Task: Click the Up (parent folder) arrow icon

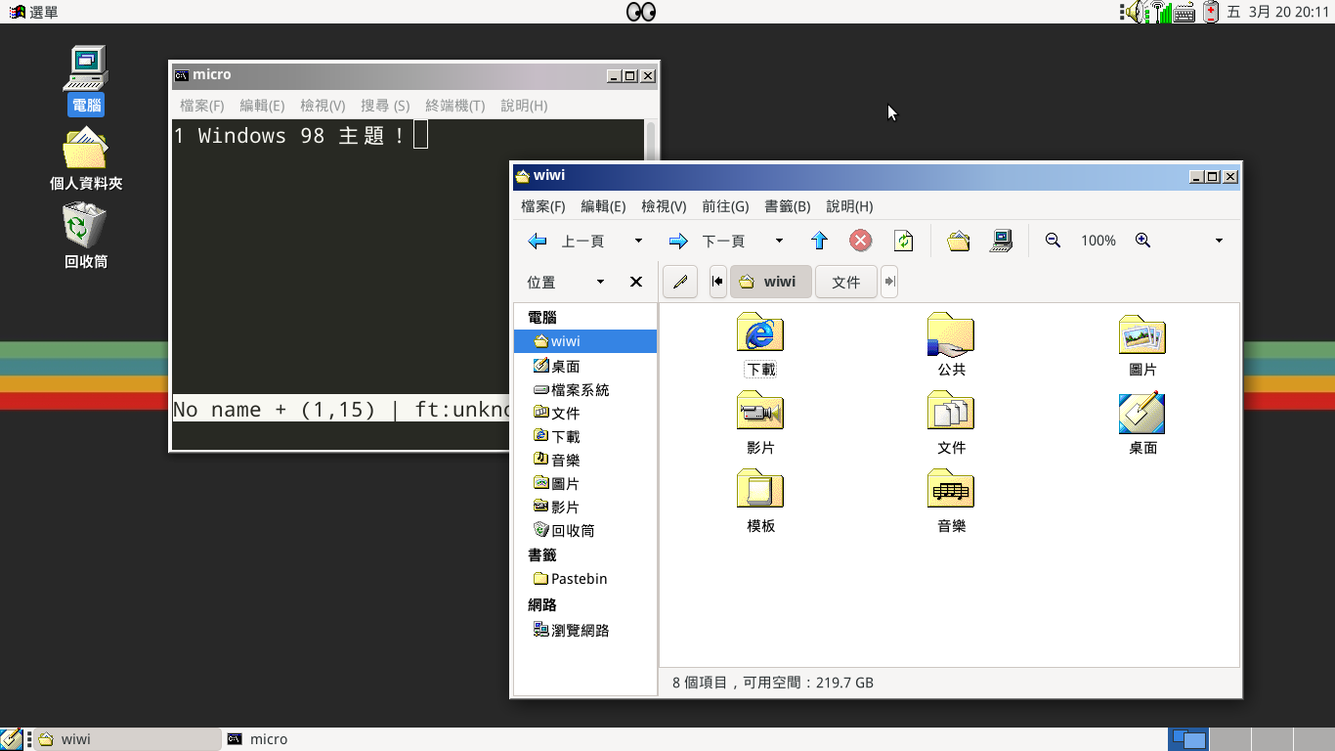Action: coord(819,241)
